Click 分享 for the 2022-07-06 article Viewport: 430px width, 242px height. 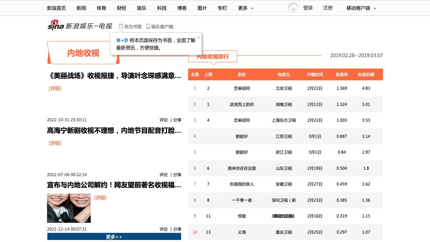pos(177,175)
